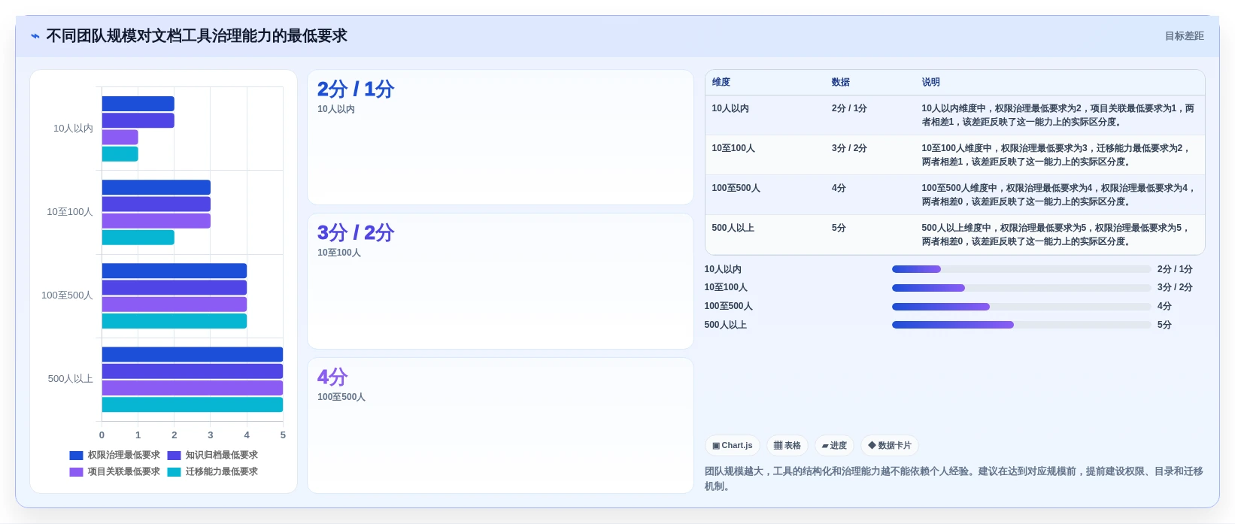
Task: Toggle the 知识归档最低要求 legend swatch
Action: click(x=174, y=456)
